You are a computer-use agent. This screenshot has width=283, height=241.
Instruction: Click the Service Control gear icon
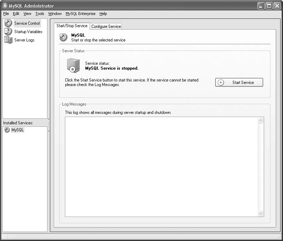(x=8, y=23)
